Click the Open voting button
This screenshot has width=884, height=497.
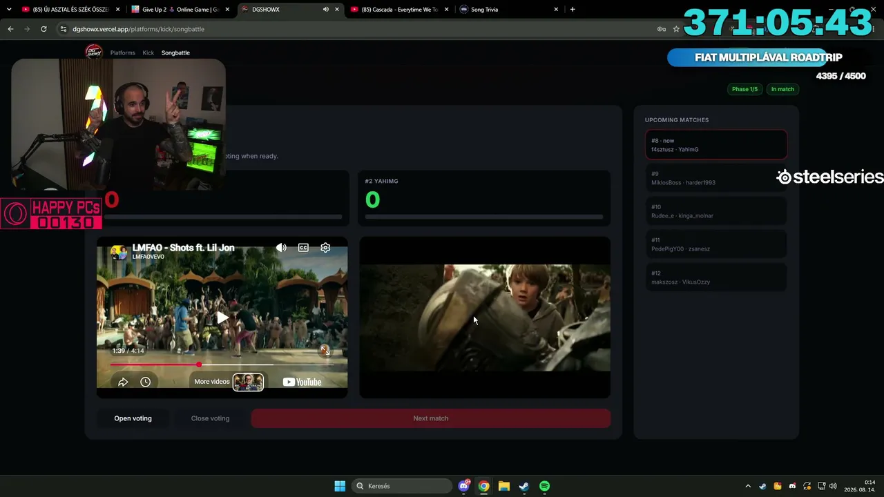tap(133, 418)
